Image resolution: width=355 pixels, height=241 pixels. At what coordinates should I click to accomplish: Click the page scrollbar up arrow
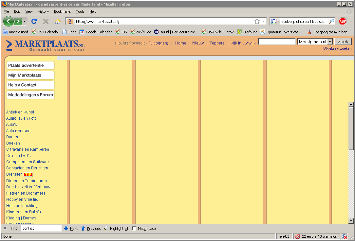coord(351,104)
